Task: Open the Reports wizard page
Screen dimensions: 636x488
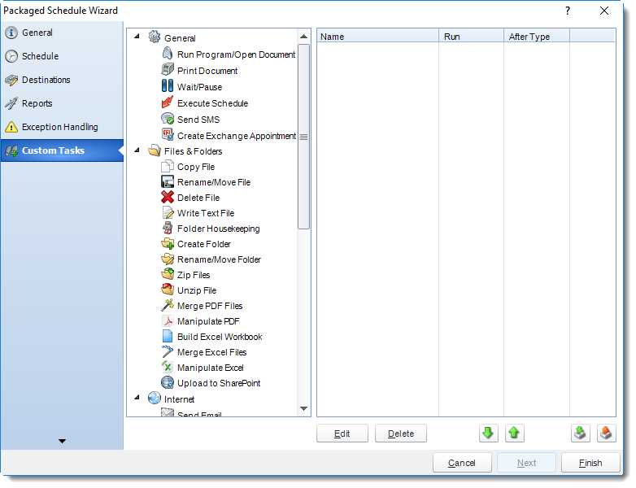Action: [62, 103]
